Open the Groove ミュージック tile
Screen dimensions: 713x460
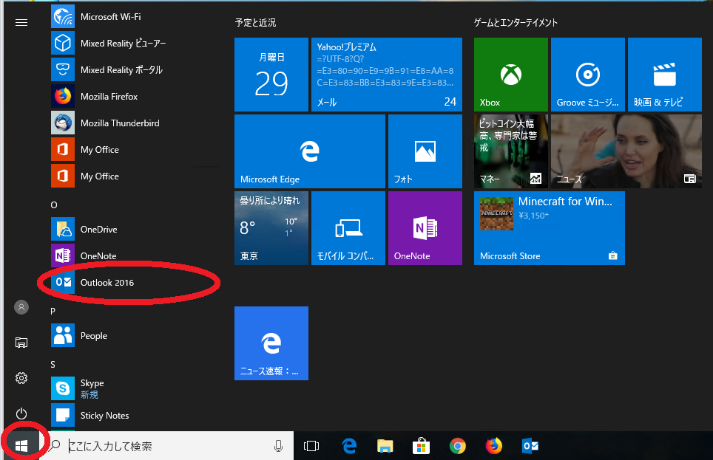tap(588, 75)
